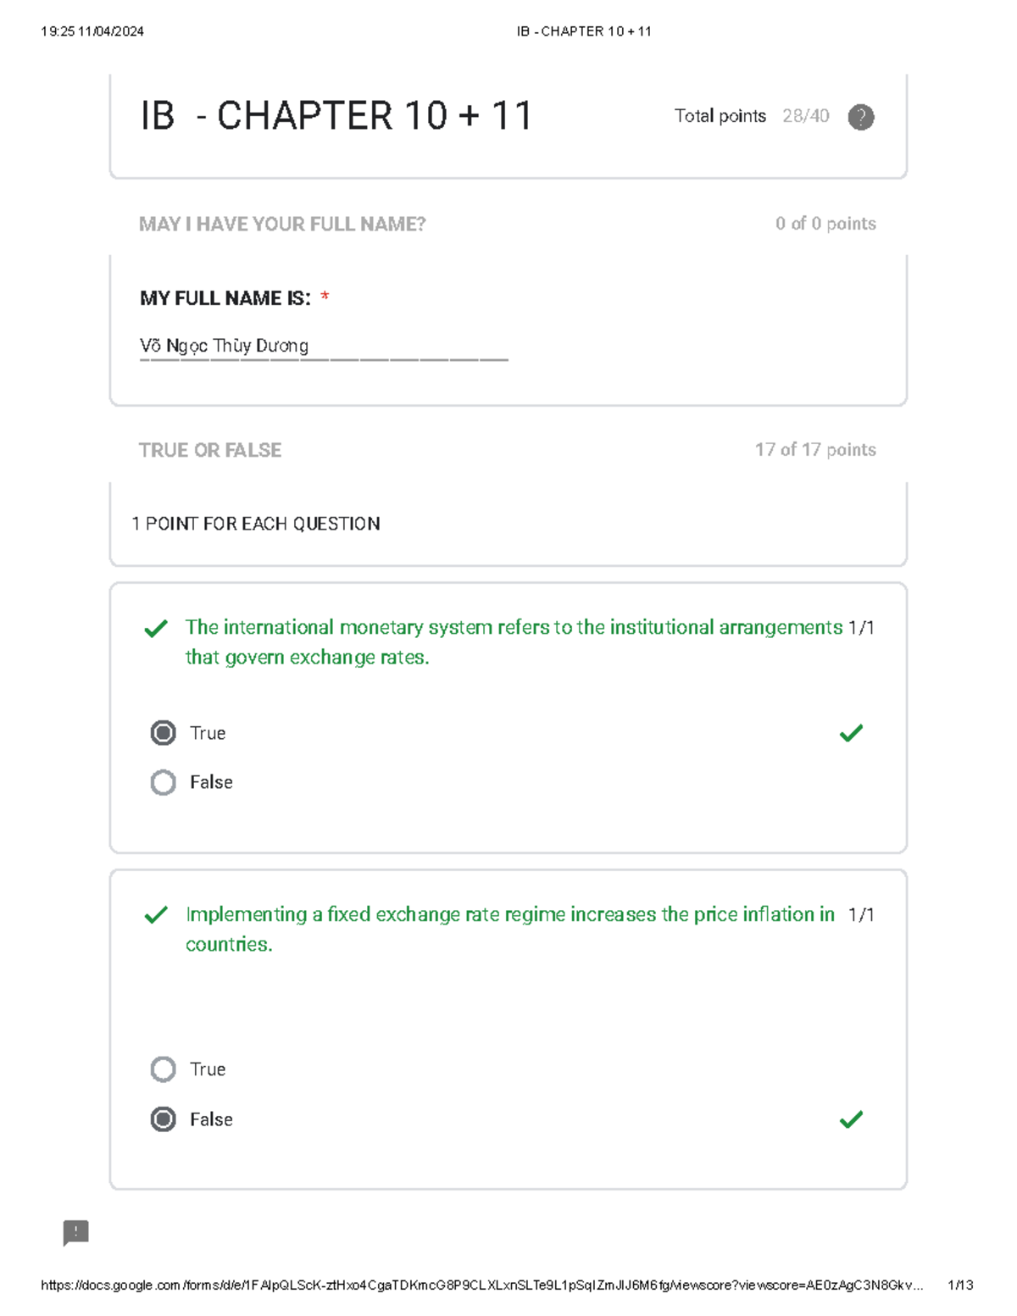Click the required asterisk beside MY FULL NAME IS
Screen dimensions: 1017x1316
325,297
